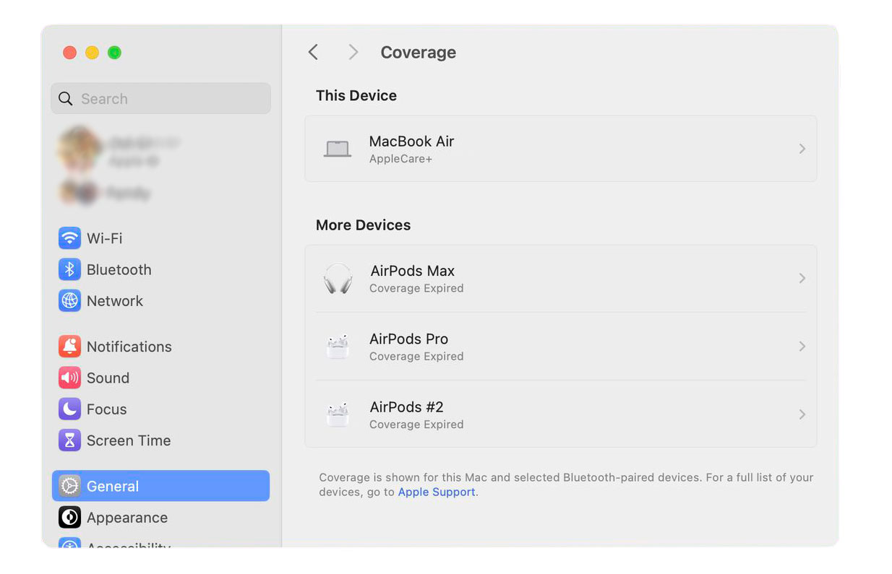Screen dimensions: 892x574
Task: Select Notifications in the sidebar
Action: [160, 347]
